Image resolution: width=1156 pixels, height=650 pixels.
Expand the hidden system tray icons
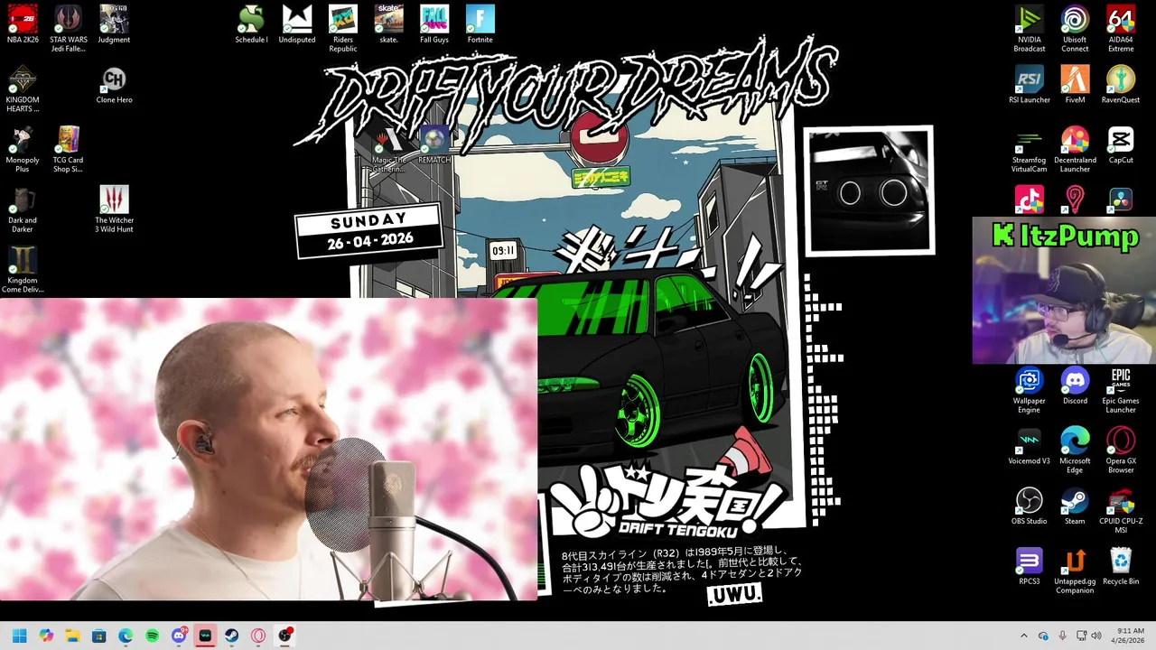(1023, 636)
